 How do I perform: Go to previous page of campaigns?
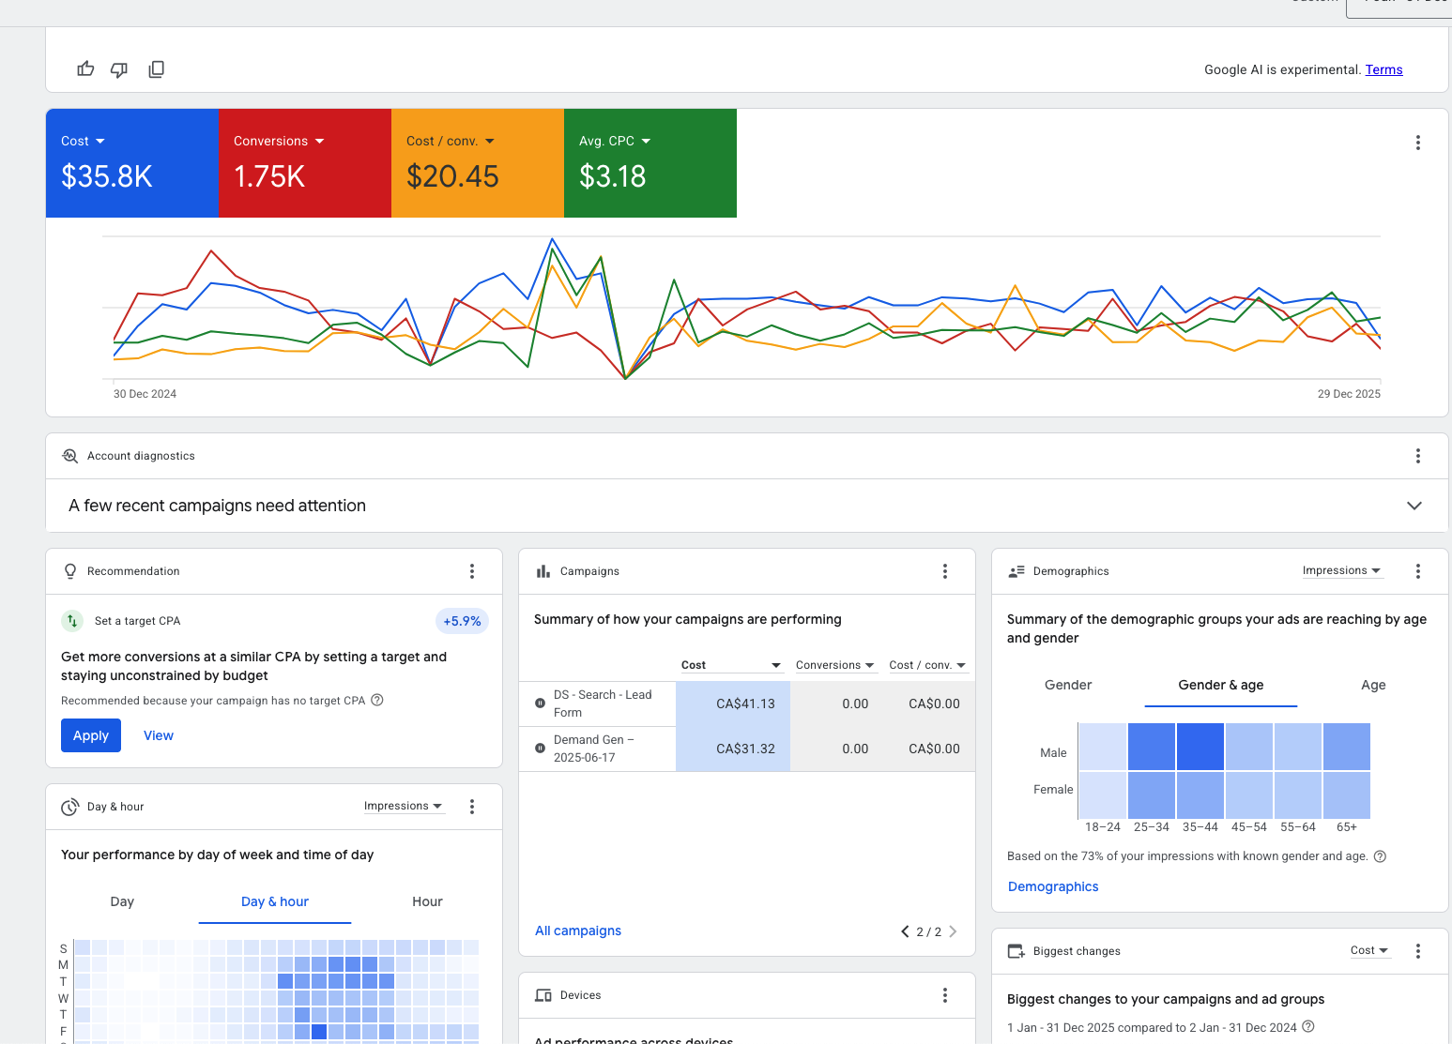905,931
